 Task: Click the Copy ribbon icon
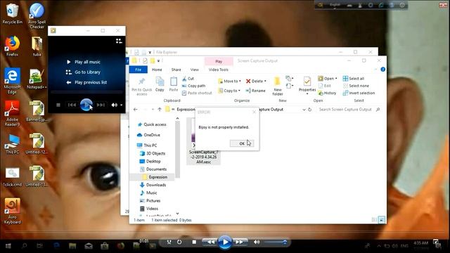click(160, 84)
